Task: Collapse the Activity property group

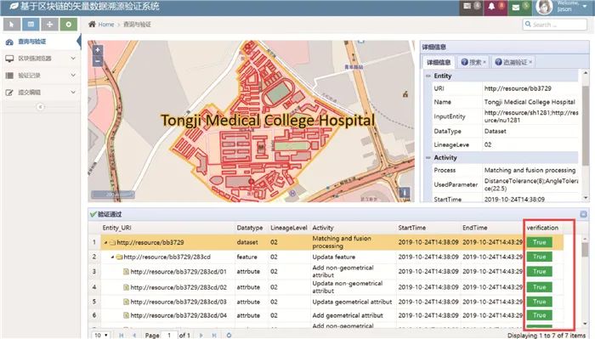Action: pos(428,158)
